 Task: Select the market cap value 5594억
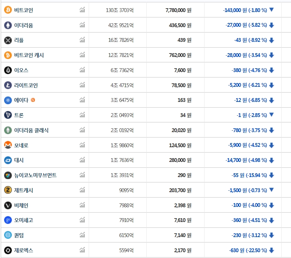[x=126, y=250]
